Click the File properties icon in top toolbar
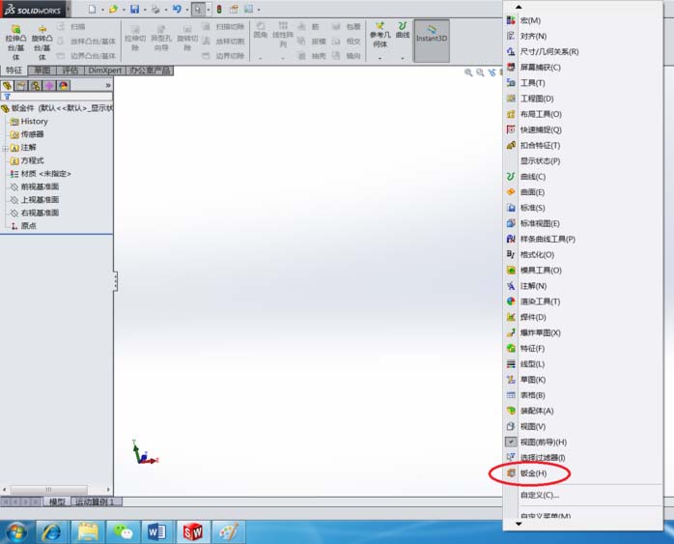Screen dimensions: 674x544 click(x=234, y=9)
